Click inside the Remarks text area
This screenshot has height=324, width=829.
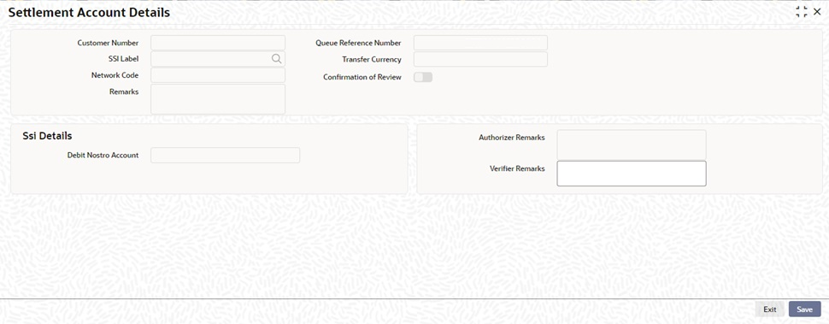218,99
